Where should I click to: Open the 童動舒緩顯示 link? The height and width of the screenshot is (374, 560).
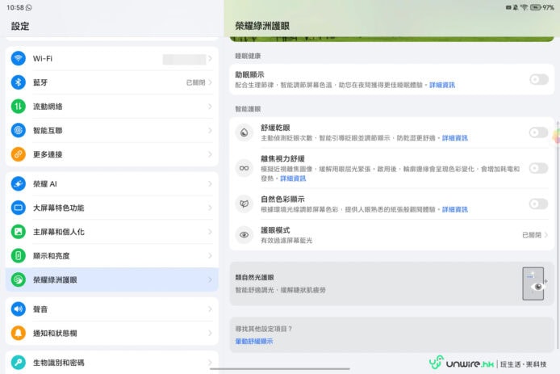(x=254, y=342)
